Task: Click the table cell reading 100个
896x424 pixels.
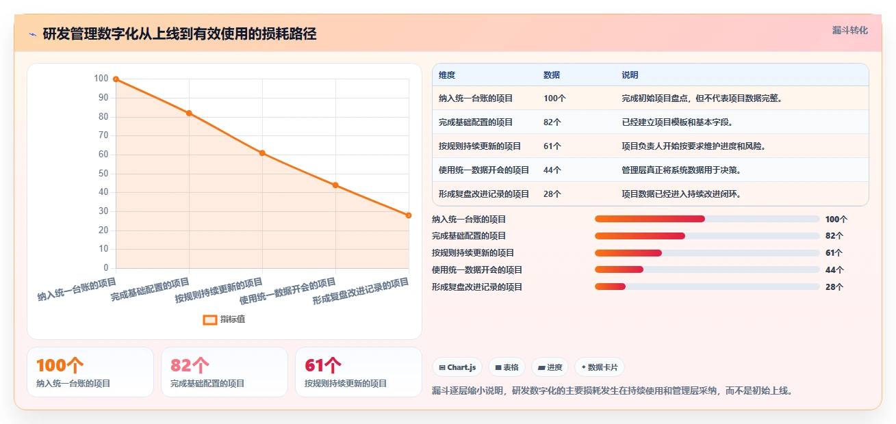Action: (554, 98)
